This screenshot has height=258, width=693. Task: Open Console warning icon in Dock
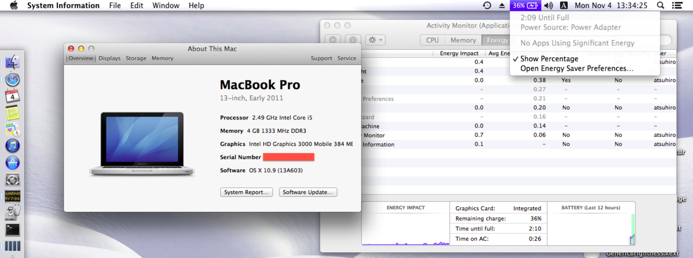pos(13,196)
